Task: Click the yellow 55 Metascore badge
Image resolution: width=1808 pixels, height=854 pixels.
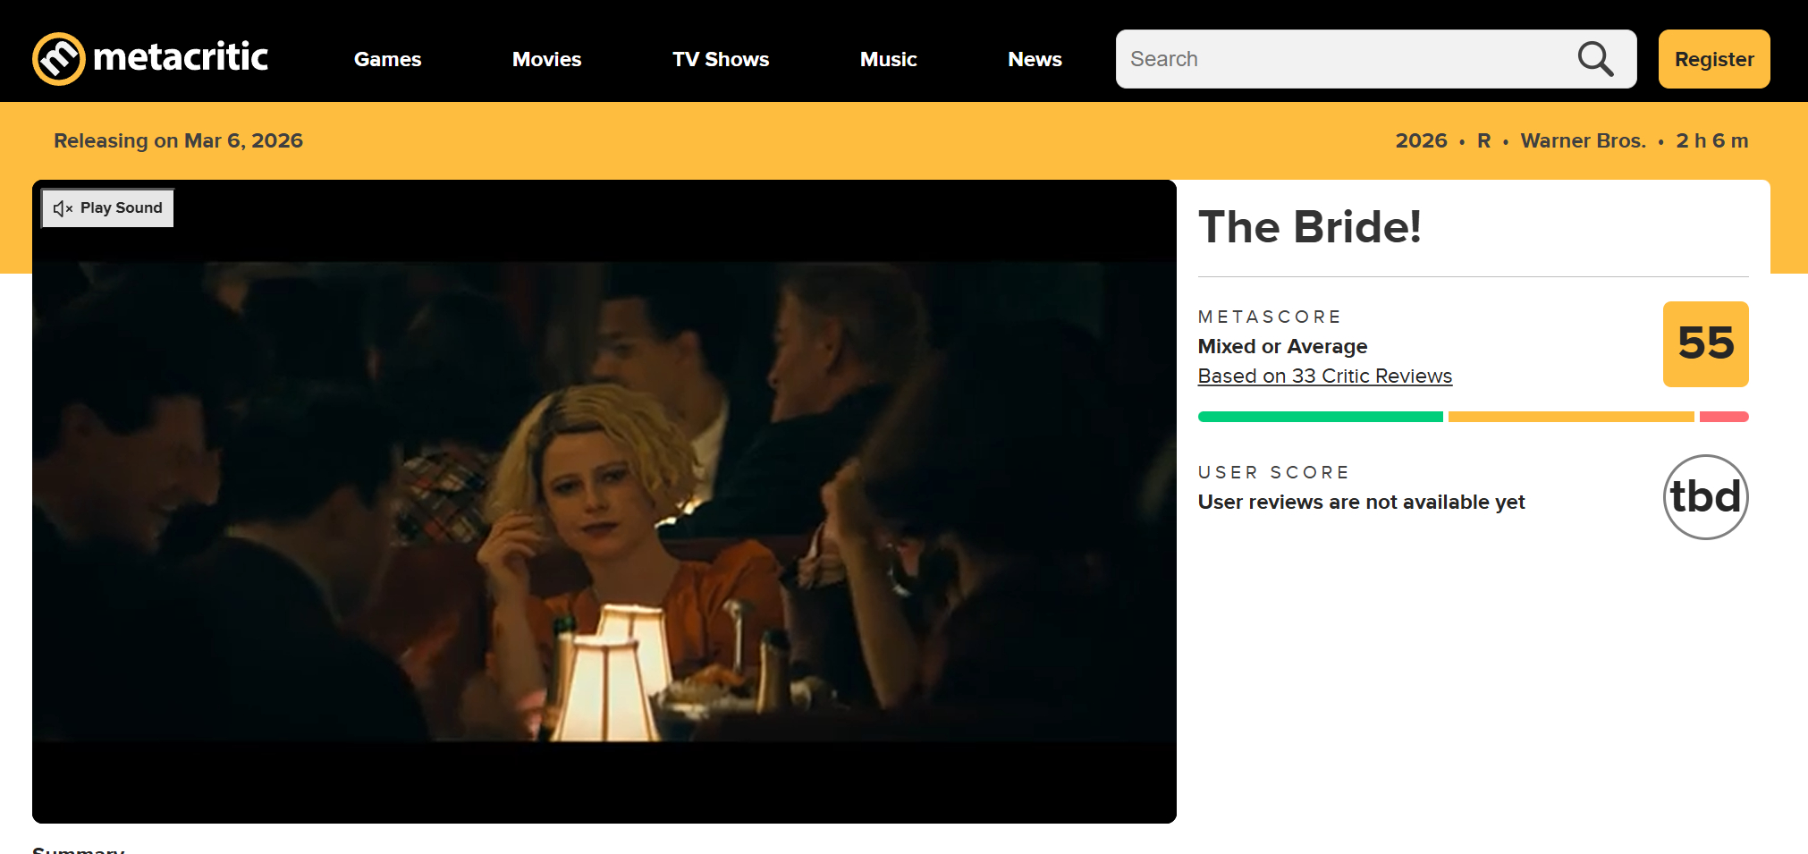Action: pos(1705,344)
